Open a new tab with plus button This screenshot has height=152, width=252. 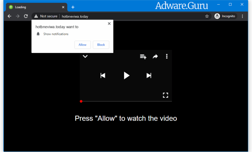73,7
